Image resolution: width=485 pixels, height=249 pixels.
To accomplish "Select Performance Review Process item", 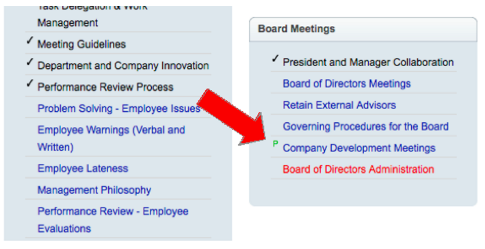I will 105,87.
